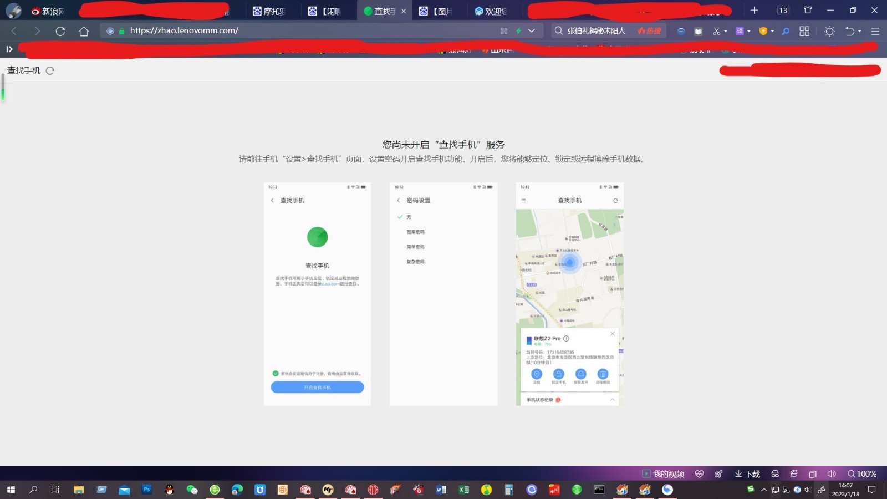Click the browser profile avatar at top-left
This screenshot has width=887, height=499.
pyautogui.click(x=13, y=11)
